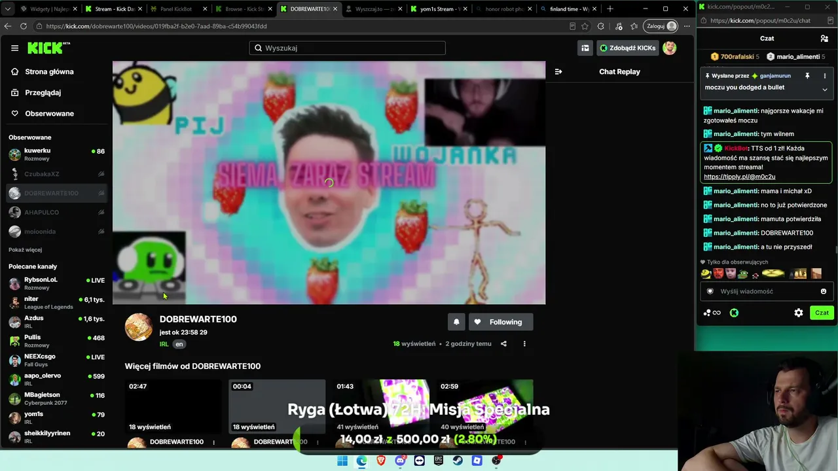Open the video's three-dot options menu
The width and height of the screenshot is (838, 471).
pos(524,343)
